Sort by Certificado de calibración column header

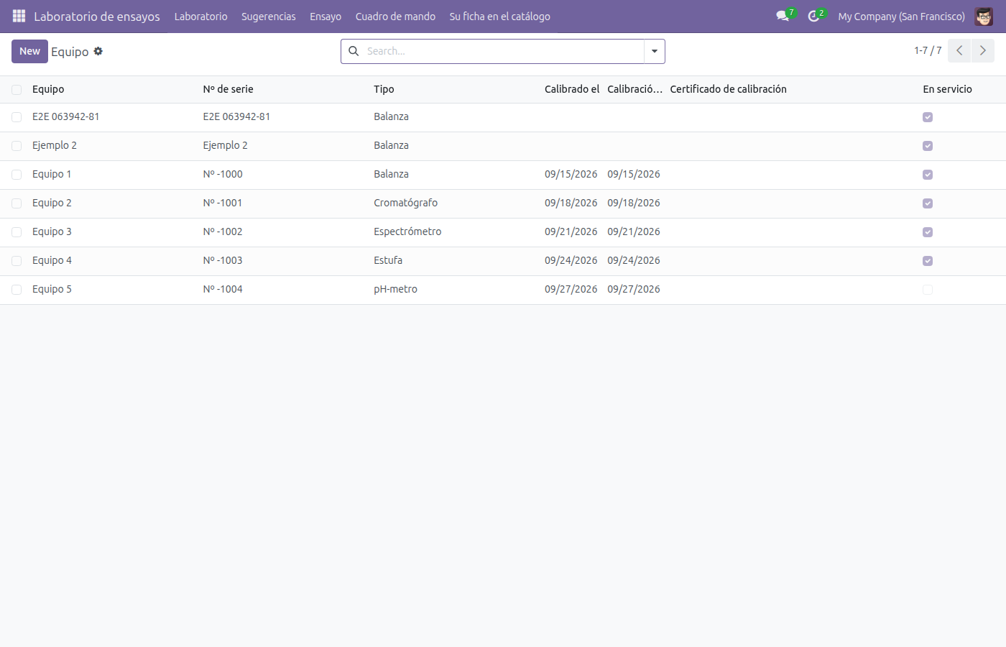(x=728, y=89)
